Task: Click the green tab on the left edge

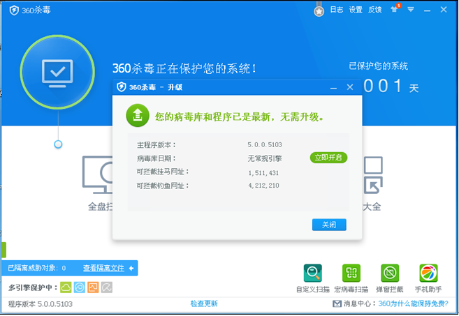Action: (3, 250)
